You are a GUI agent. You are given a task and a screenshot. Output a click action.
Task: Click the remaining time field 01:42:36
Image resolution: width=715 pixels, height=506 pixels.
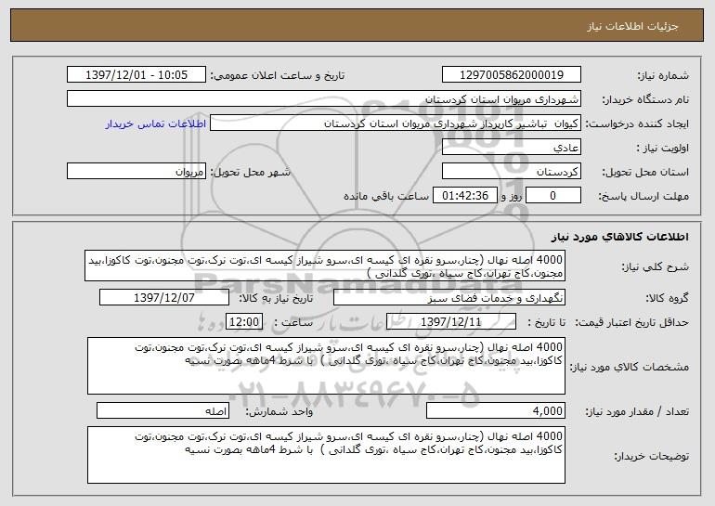coord(464,195)
